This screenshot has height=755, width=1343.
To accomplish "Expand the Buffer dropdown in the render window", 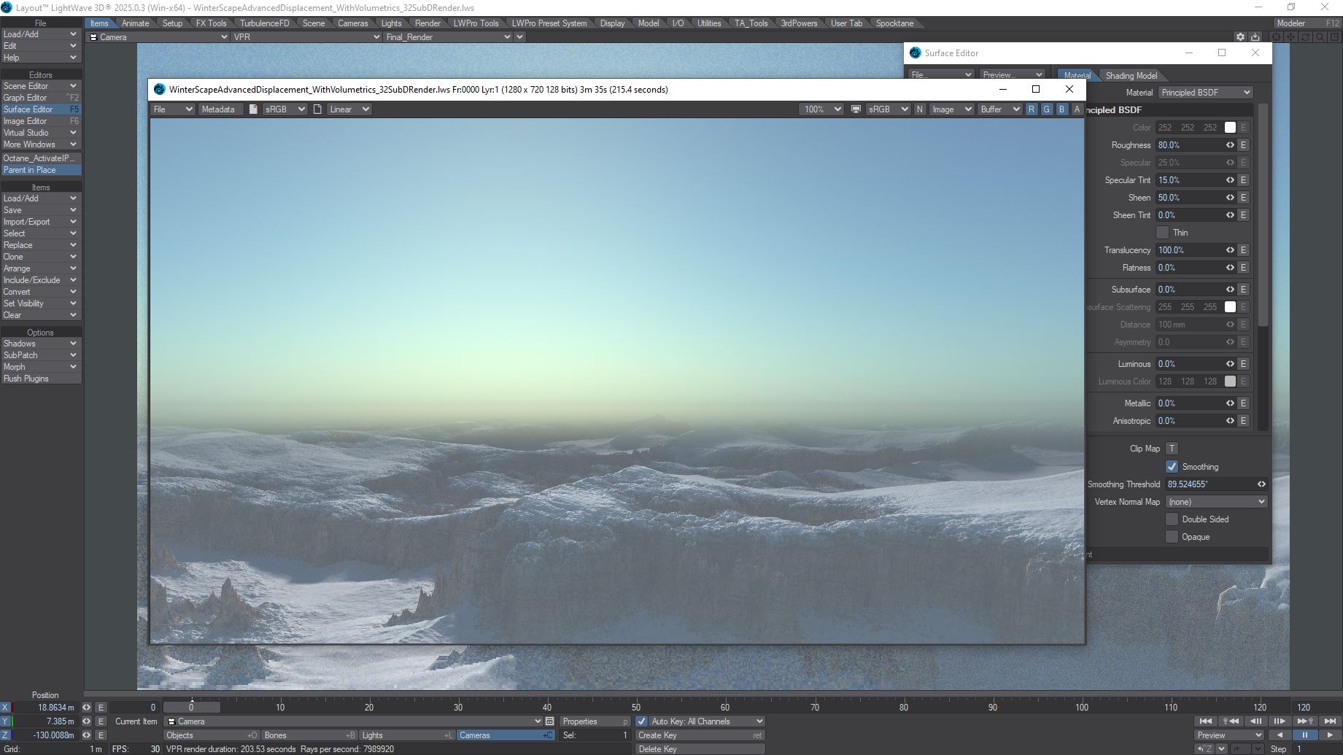I will (999, 109).
